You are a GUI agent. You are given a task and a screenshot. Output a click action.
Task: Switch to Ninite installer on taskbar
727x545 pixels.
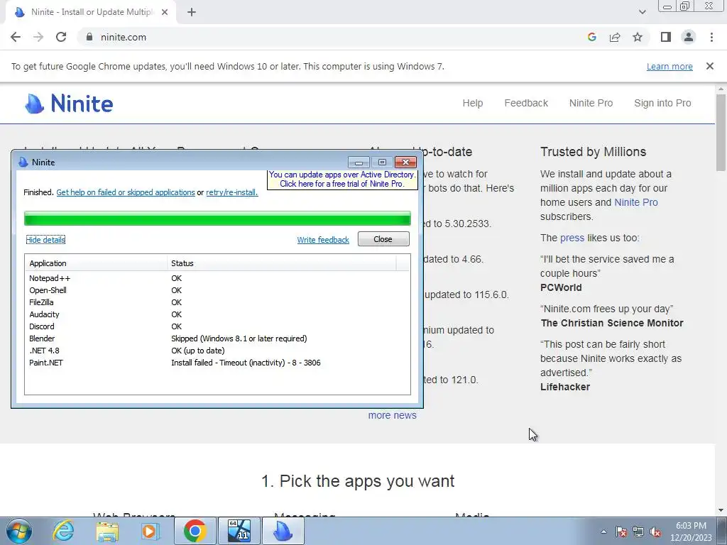(x=283, y=531)
